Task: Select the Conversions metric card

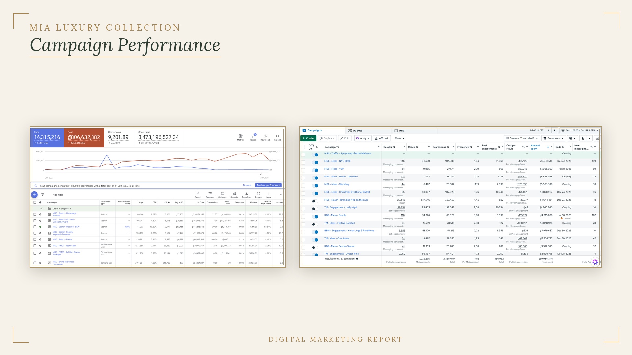Action: [119, 138]
